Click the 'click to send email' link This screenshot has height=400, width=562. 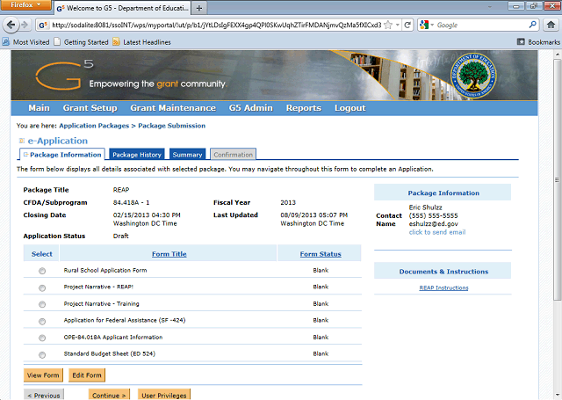click(437, 232)
